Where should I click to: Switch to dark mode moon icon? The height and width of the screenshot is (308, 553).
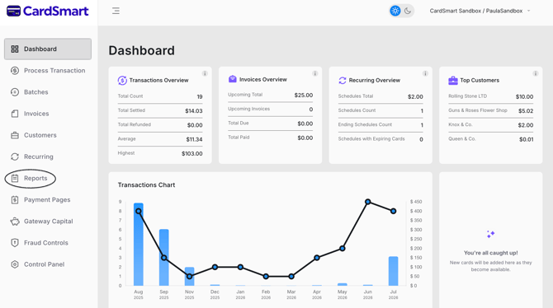point(408,11)
